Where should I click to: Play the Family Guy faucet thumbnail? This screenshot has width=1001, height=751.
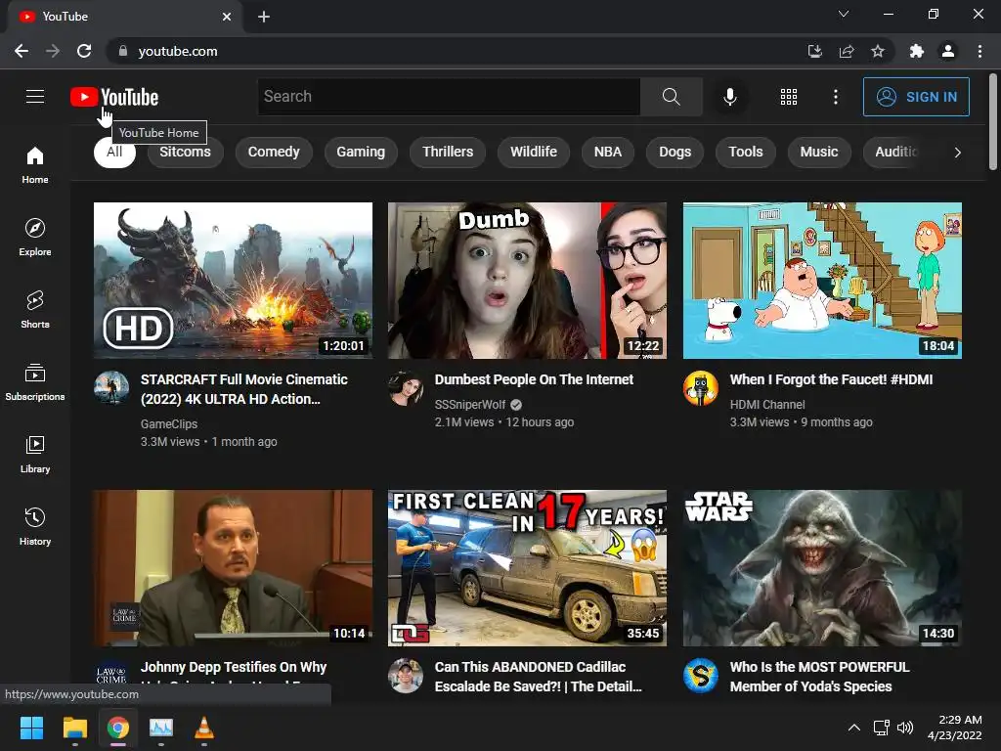click(822, 281)
